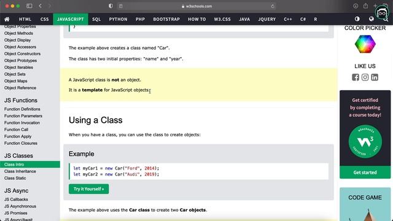The width and height of the screenshot is (393, 221).
Task: Open the Class Inheritance sidebar link
Action: tap(20, 171)
